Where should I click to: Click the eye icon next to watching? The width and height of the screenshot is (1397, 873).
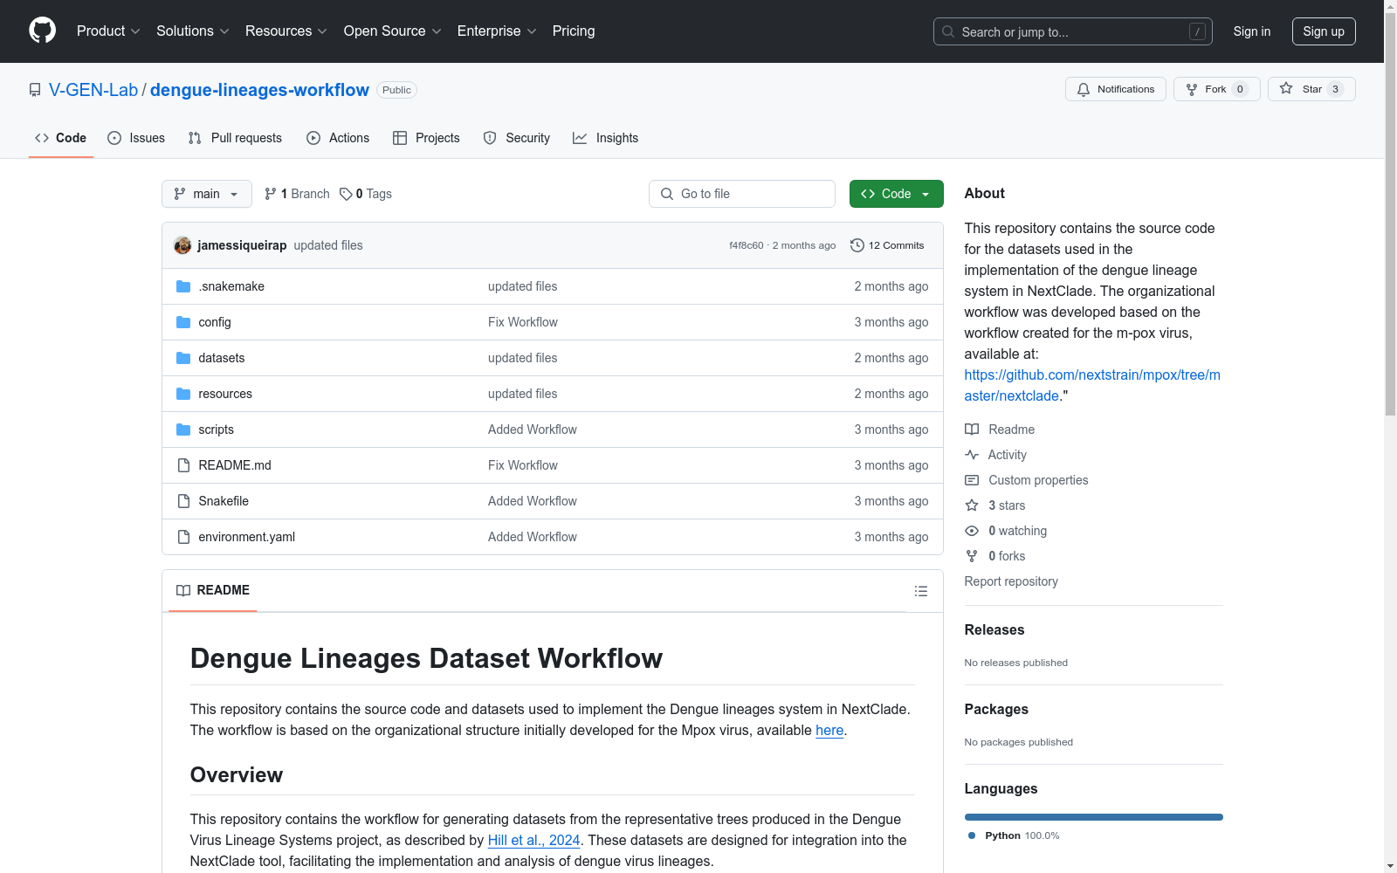pyautogui.click(x=972, y=531)
